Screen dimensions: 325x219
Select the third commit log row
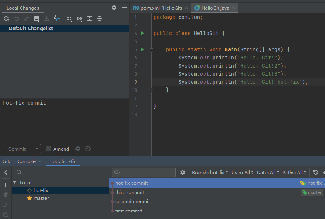click(x=217, y=192)
